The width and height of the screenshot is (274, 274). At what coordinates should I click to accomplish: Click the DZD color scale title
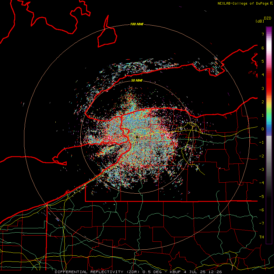click(268, 18)
